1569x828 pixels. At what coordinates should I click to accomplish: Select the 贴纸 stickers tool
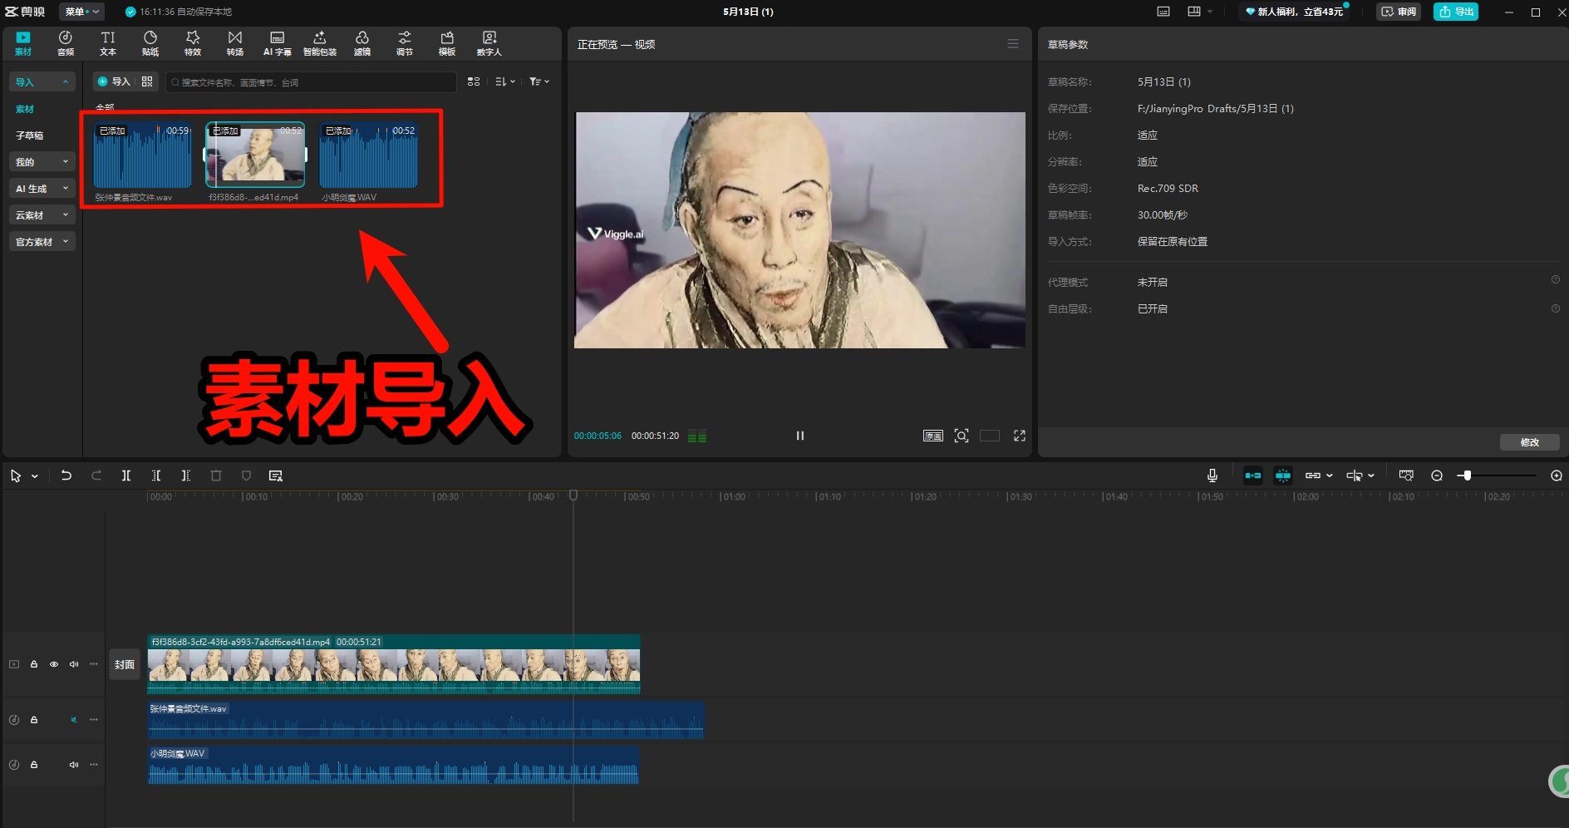pyautogui.click(x=150, y=43)
